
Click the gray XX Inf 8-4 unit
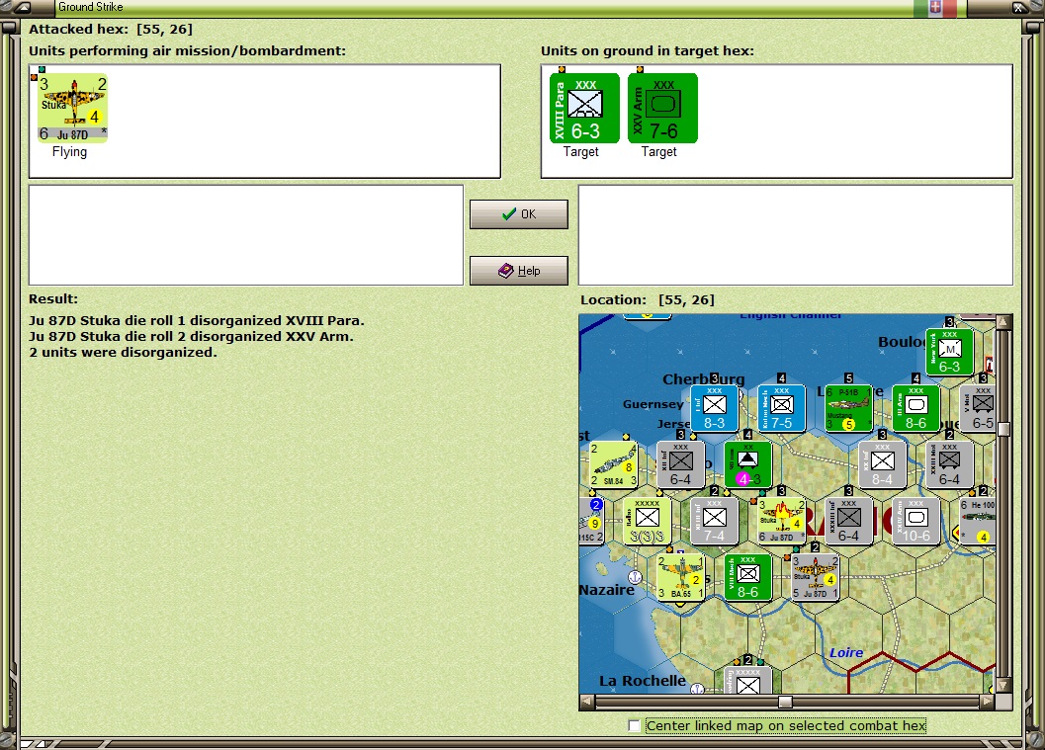pyautogui.click(x=882, y=464)
